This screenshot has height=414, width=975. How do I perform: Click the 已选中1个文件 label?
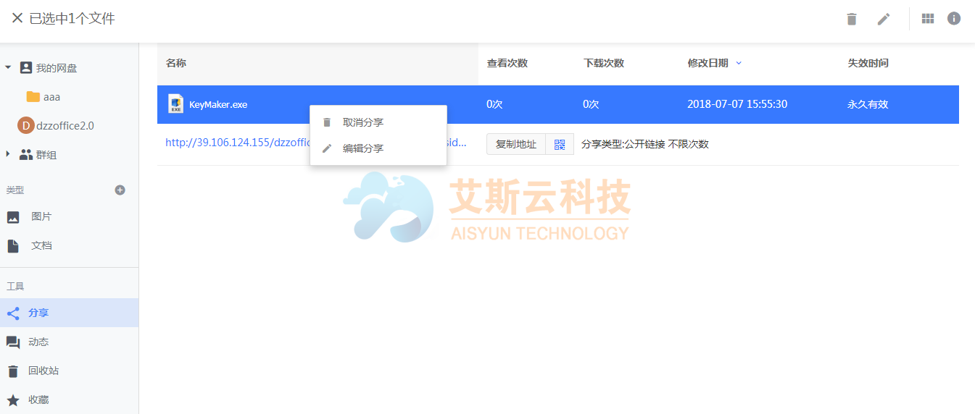72,19
